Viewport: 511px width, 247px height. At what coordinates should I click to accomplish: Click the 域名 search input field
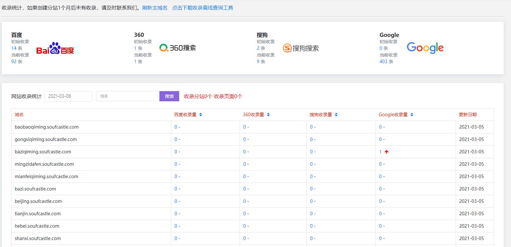click(128, 96)
